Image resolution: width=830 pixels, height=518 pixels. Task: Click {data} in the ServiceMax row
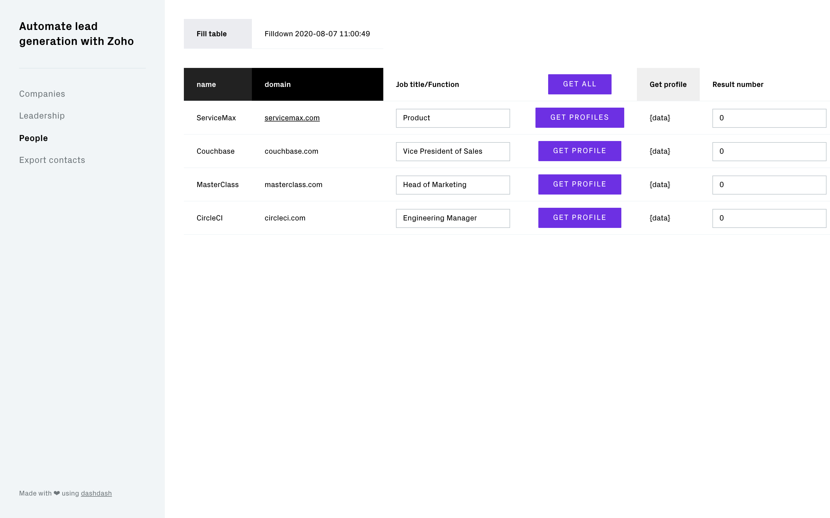click(660, 118)
